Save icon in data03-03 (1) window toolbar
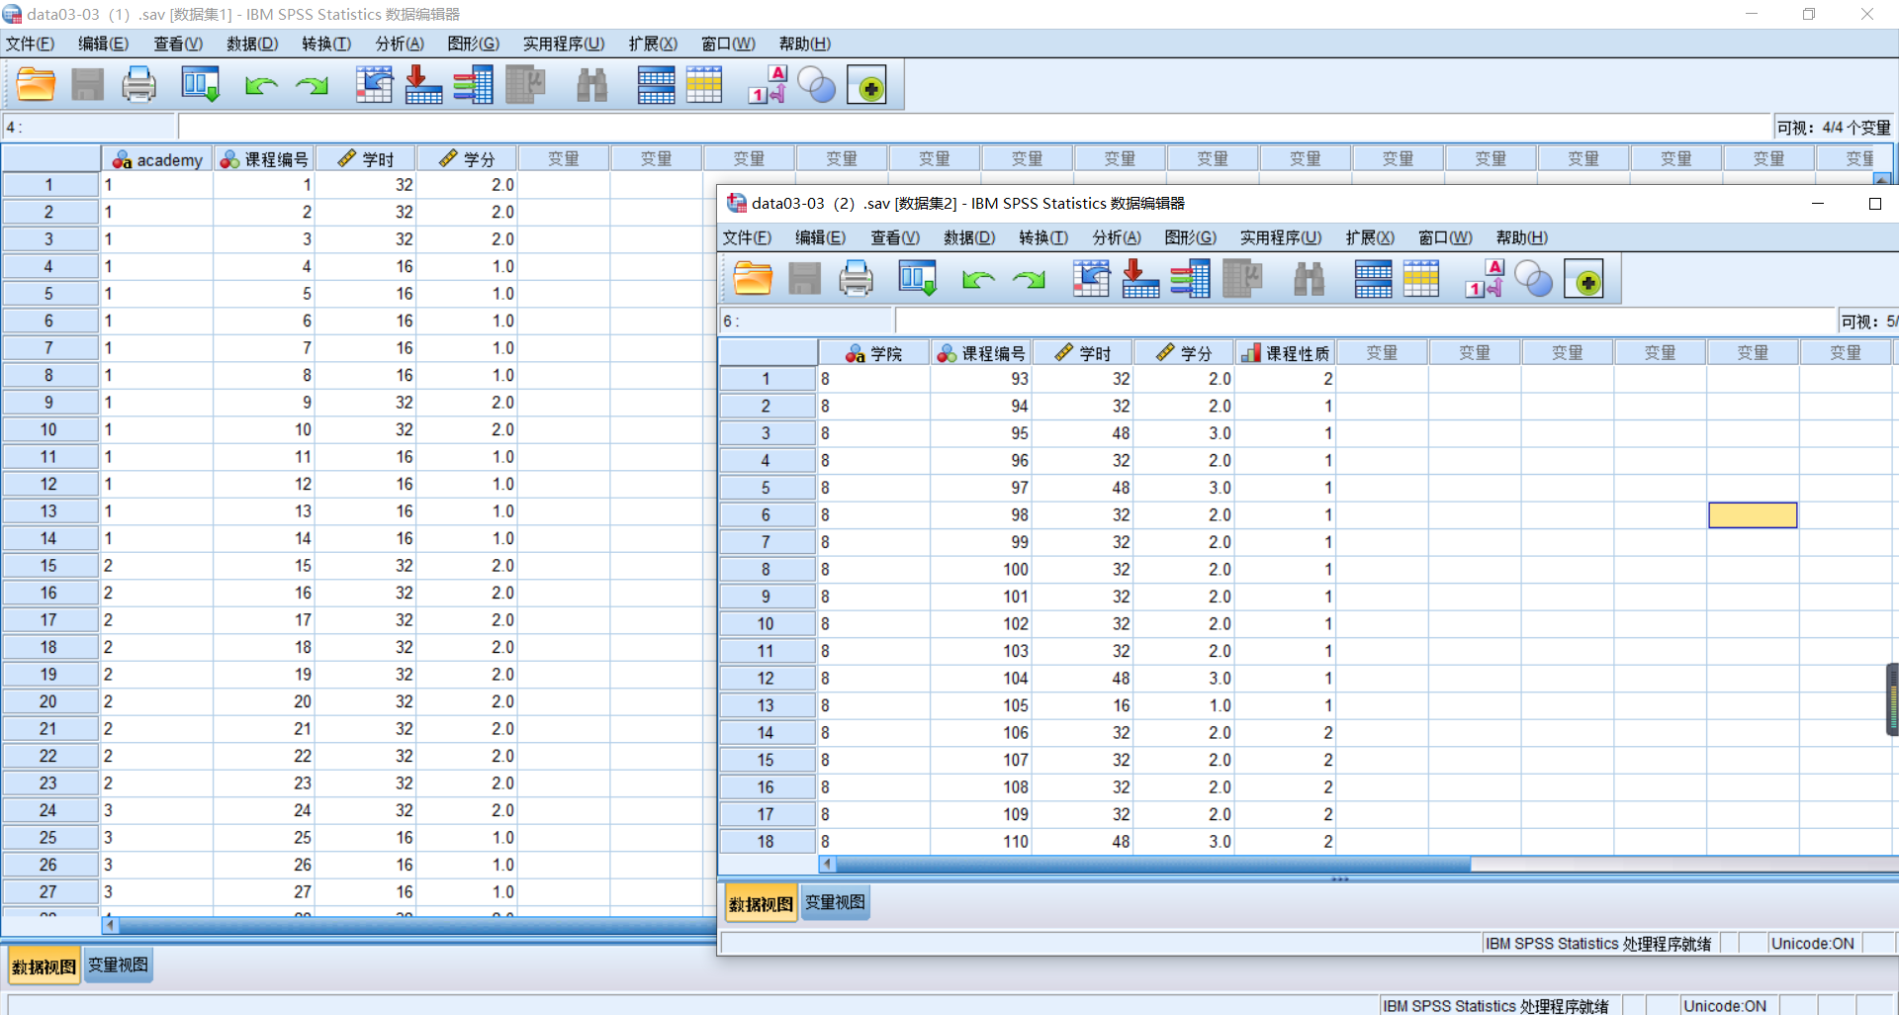Viewport: 1899px width, 1015px height. coord(87,85)
